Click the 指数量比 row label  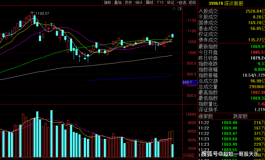pos(208,104)
